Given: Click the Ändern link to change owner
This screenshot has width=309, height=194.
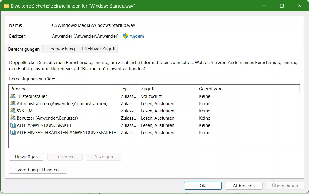Looking at the screenshot, I should pos(137,36).
